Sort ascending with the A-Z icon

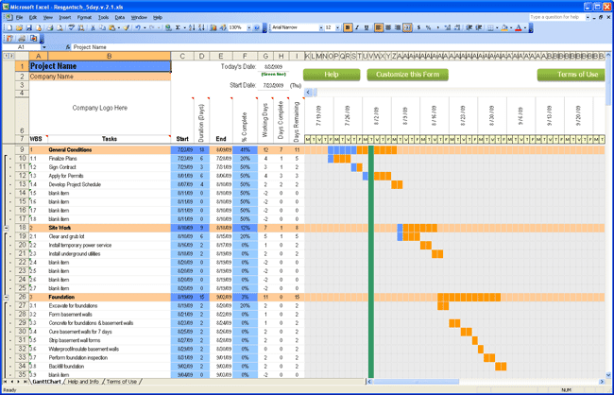click(192, 27)
